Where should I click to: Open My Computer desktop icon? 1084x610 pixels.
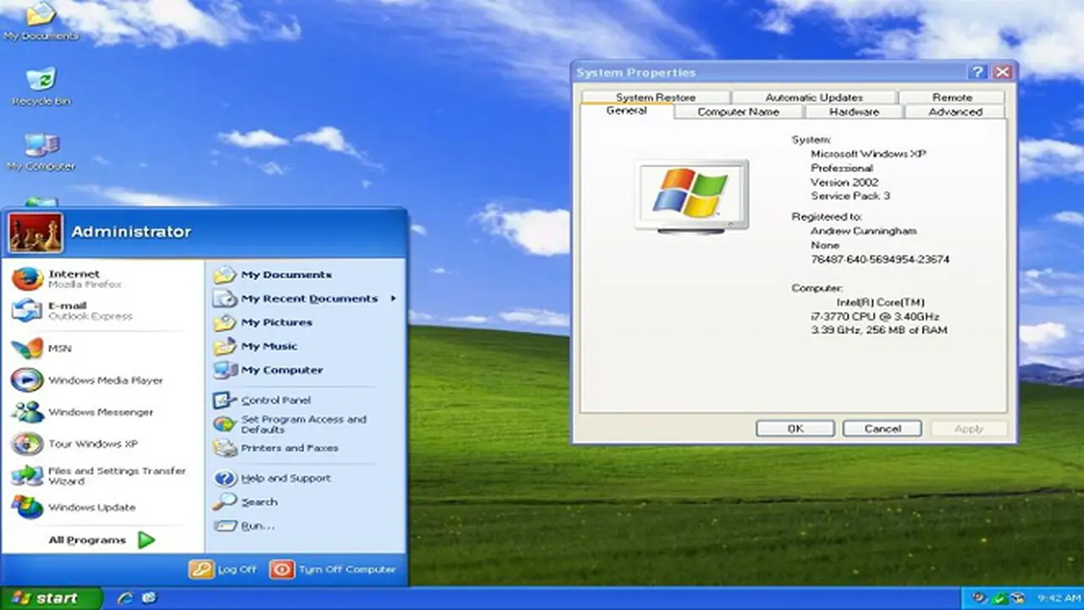pyautogui.click(x=41, y=145)
